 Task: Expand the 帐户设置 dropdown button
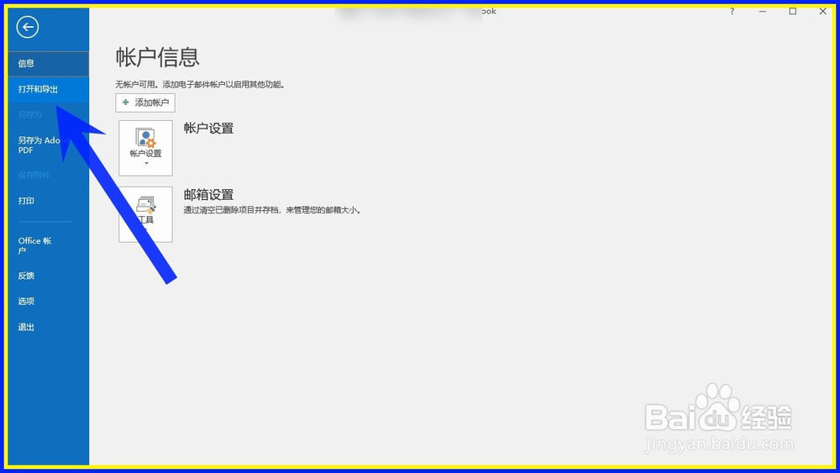[145, 149]
